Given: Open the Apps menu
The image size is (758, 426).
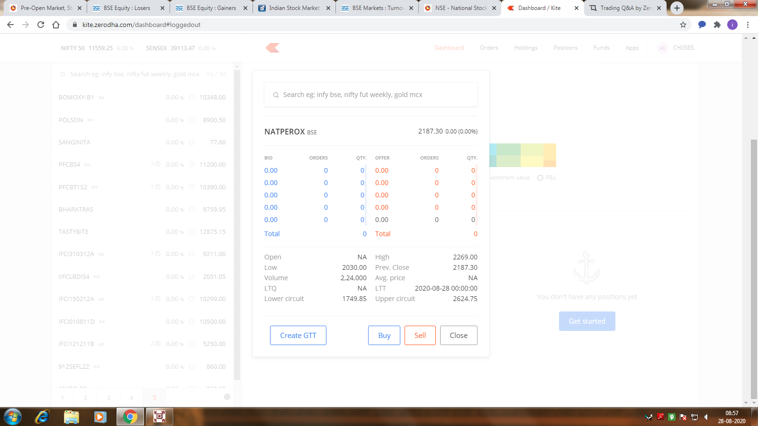Looking at the screenshot, I should 632,48.
